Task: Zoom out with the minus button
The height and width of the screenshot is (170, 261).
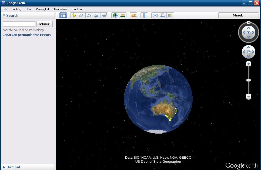Action: [x=249, y=97]
